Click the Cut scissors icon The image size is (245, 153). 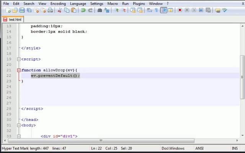60,10
